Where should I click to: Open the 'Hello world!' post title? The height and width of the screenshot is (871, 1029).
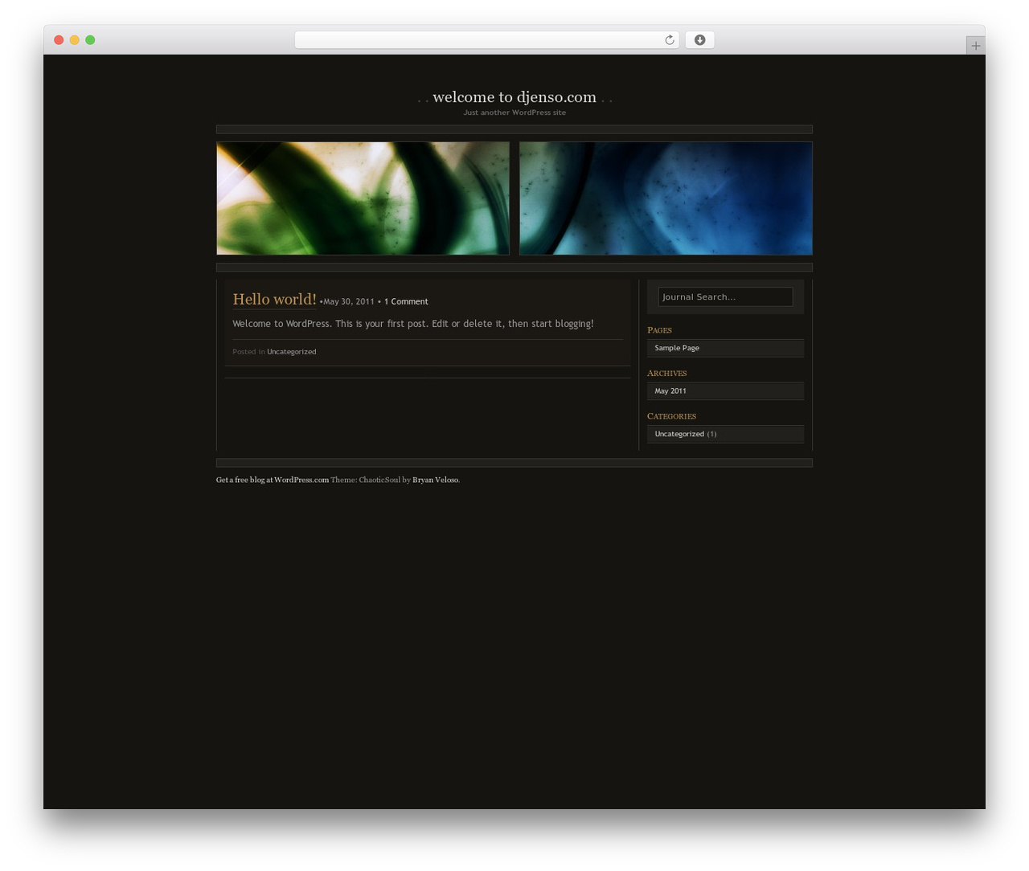[x=274, y=299]
